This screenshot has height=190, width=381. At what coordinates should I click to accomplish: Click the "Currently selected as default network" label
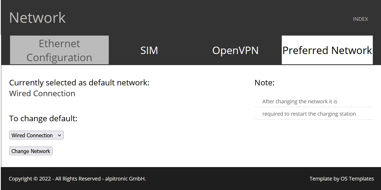tap(79, 83)
